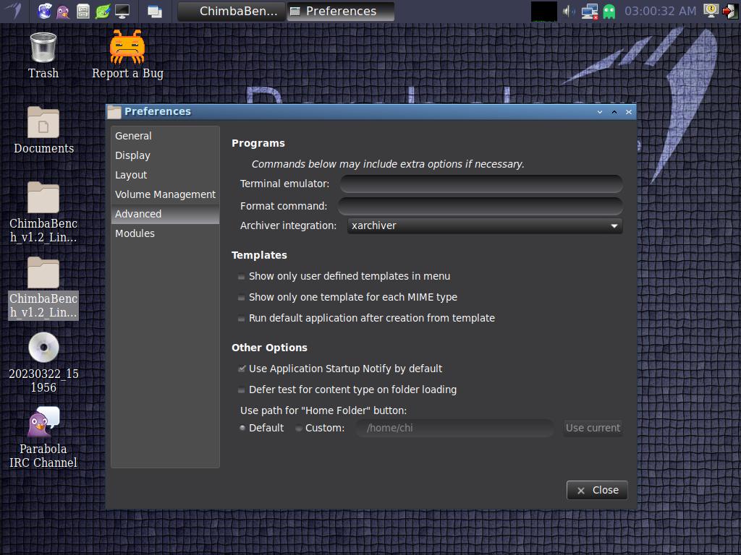Screen dimensions: 741x555
Task: Open the Display preferences page
Action: (x=165, y=155)
